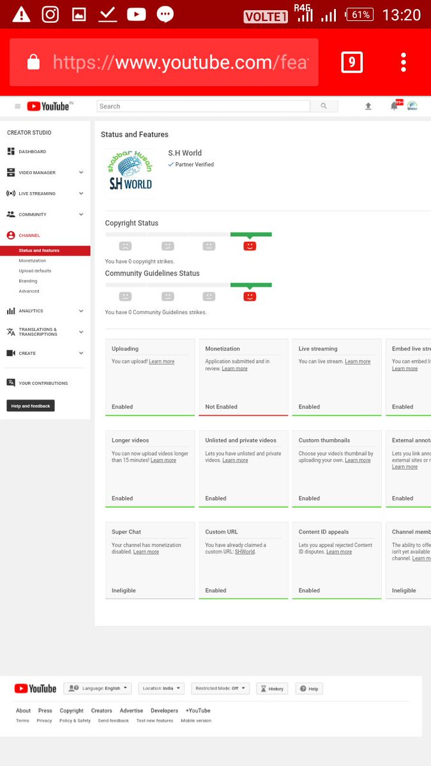This screenshot has height=766, width=431.
Task: Click the Live Streaming broadcast icon
Action: 11,193
